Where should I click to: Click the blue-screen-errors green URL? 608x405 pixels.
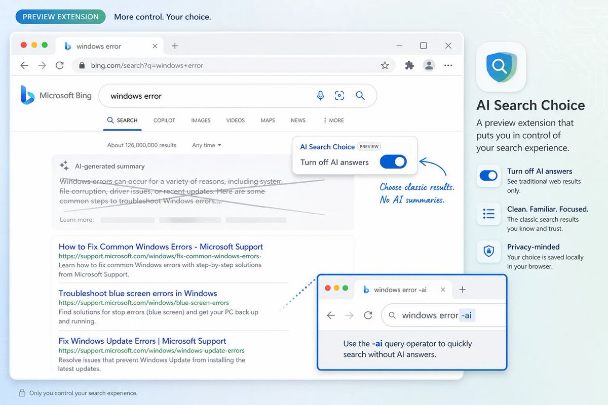(x=144, y=303)
